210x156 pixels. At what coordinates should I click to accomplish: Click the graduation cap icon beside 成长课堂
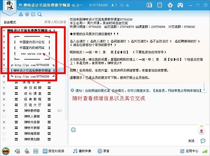(x=4, y=93)
